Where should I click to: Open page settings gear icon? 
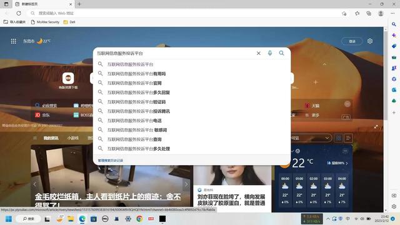click(370, 41)
